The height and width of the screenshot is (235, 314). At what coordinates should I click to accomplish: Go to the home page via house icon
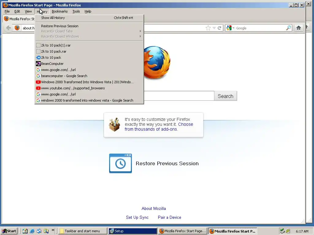pyautogui.click(x=299, y=28)
